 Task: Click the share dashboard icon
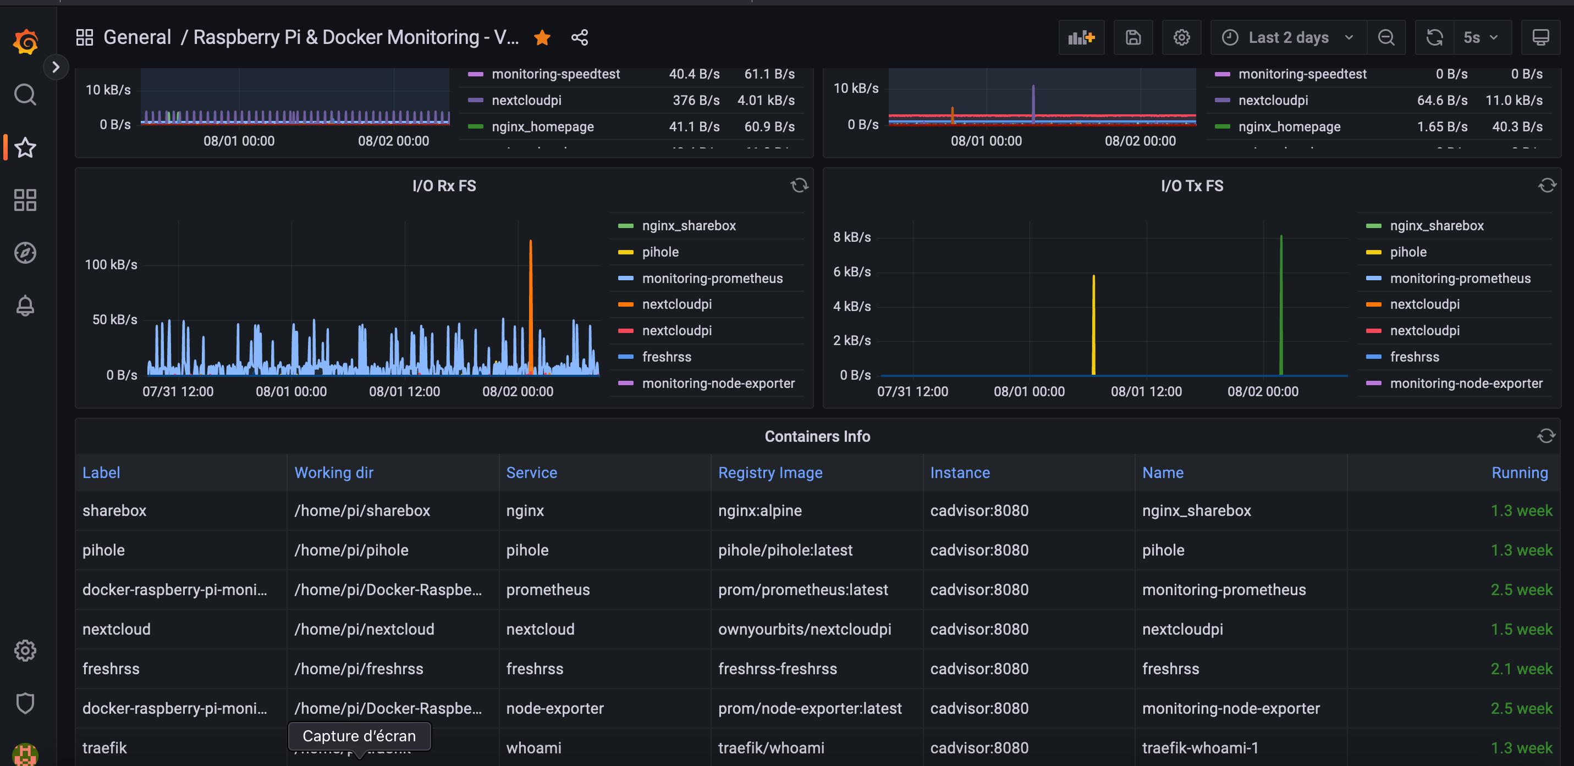(x=579, y=38)
